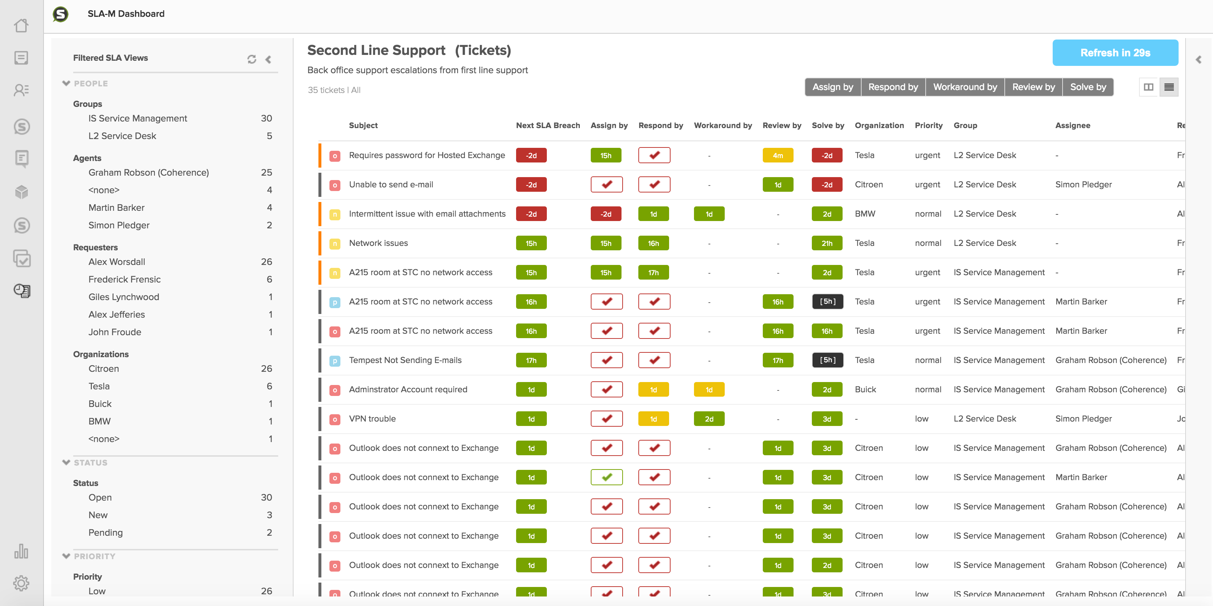Open the SLA dashboard clock icon in sidebar

21,291
